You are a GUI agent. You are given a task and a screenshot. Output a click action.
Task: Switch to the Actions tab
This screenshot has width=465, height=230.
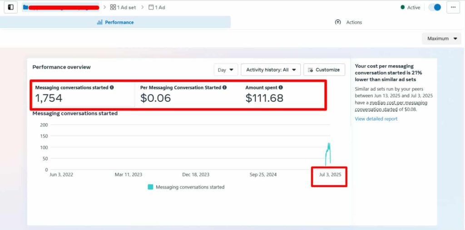pyautogui.click(x=348, y=22)
